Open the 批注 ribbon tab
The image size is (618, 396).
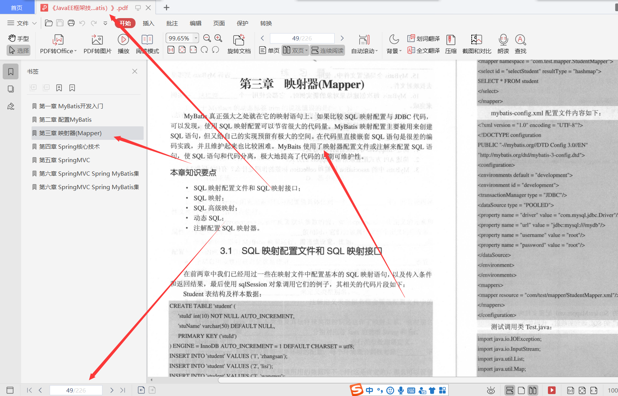[x=172, y=23]
